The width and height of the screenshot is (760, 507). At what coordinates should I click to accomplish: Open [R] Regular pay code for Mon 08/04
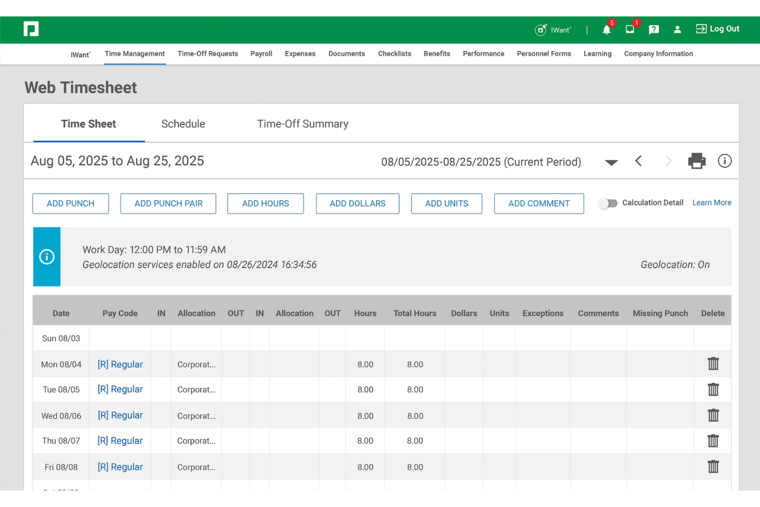click(x=120, y=364)
